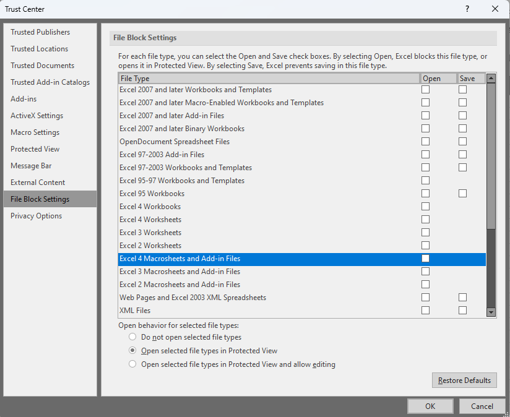Check Open for Excel 2007 Macro-Enabled Workbooks
The height and width of the screenshot is (417, 510).
pyautogui.click(x=425, y=102)
